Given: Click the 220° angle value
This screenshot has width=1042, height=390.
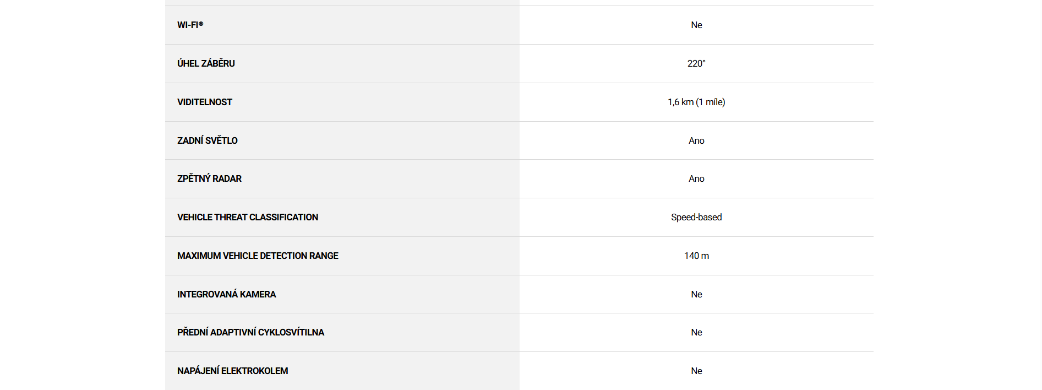Looking at the screenshot, I should pyautogui.click(x=696, y=63).
